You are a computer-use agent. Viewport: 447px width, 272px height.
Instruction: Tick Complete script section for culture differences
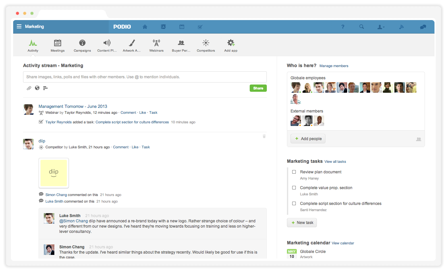click(x=294, y=204)
